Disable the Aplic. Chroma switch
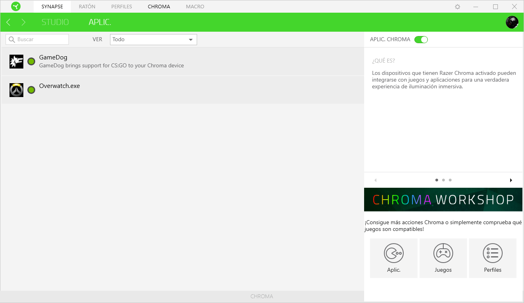The image size is (524, 303). click(421, 40)
